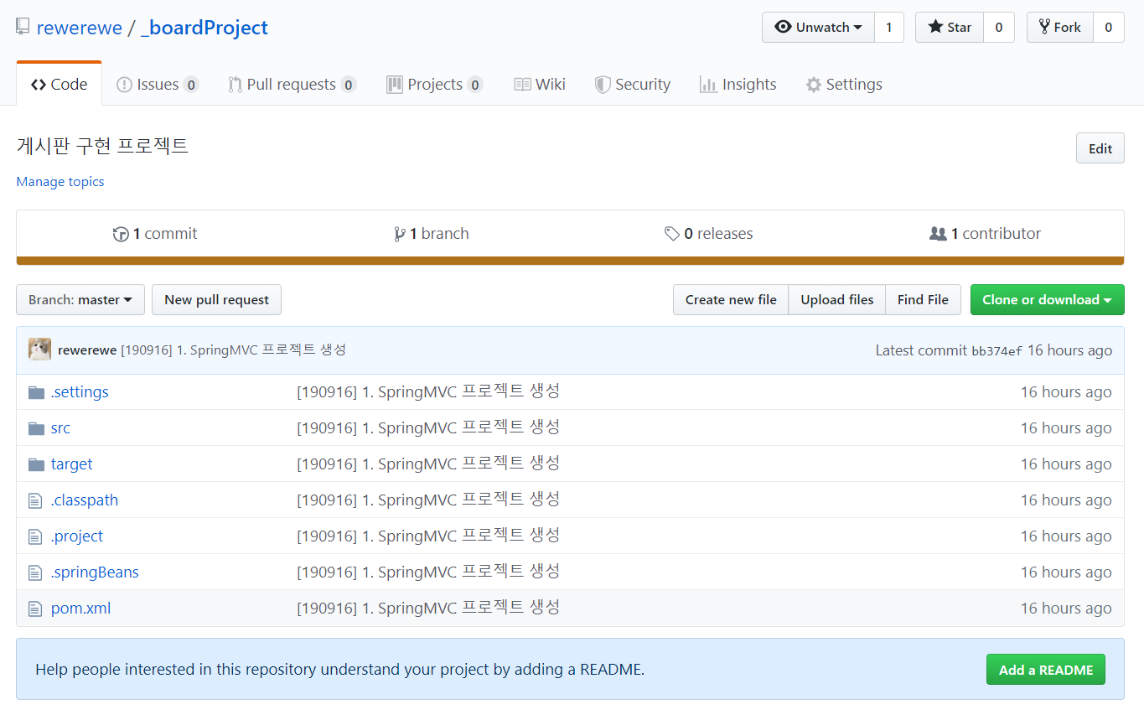
Task: View the 1 commit history
Action: [x=155, y=234]
